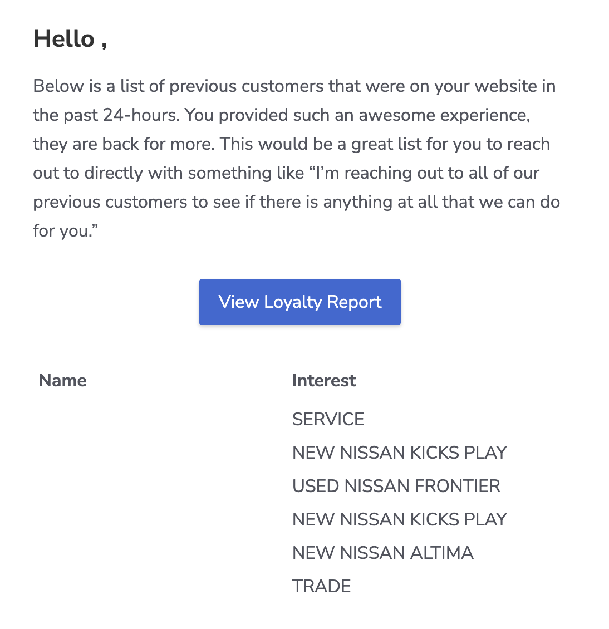Click the Name column header
Viewport: 609px width, 629px height.
point(63,380)
